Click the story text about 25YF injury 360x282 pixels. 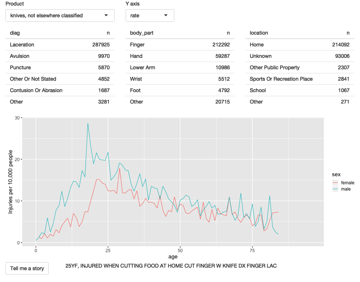point(171,266)
